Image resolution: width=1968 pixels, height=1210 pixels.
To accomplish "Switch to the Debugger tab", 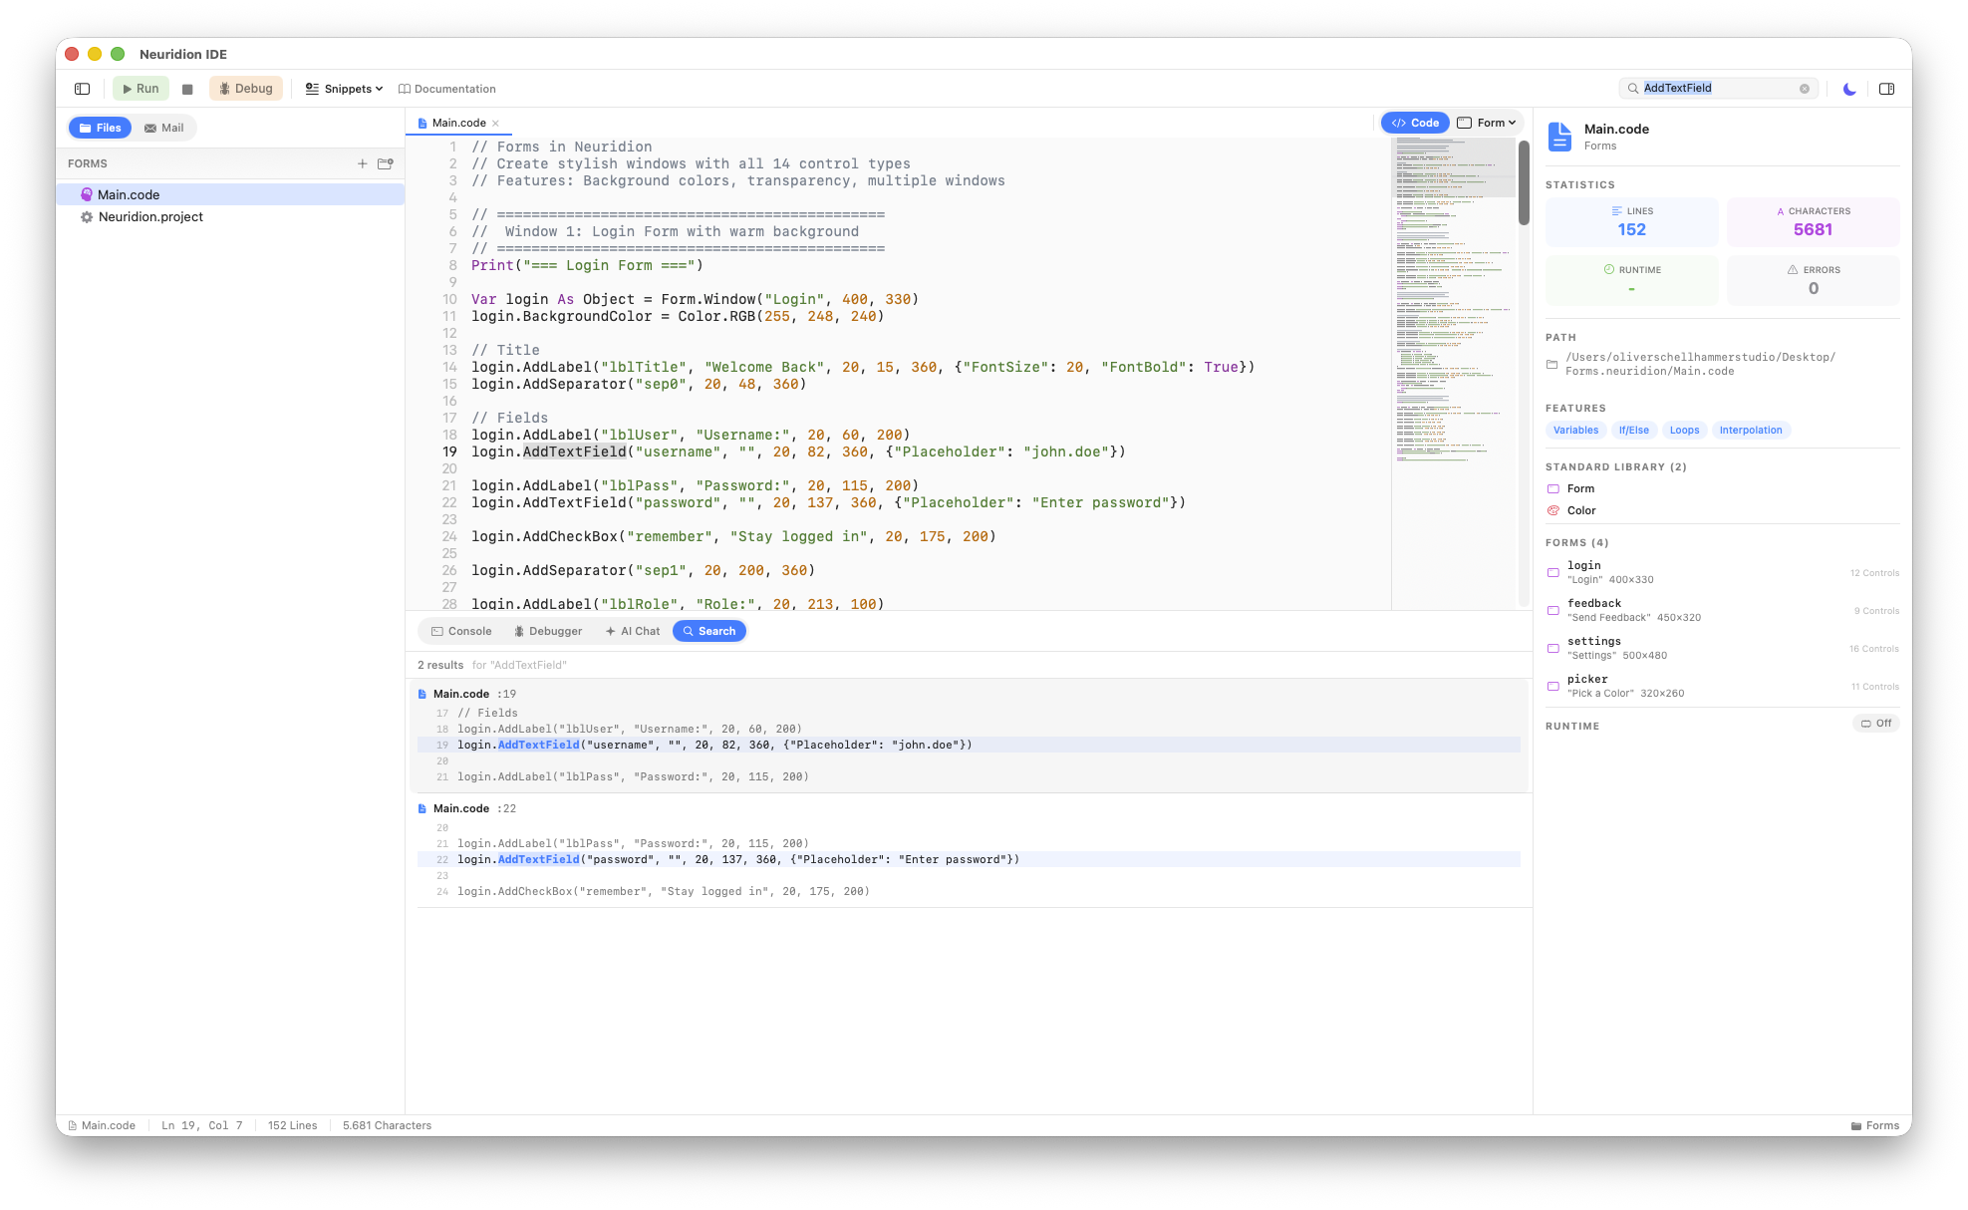I will pyautogui.click(x=547, y=631).
